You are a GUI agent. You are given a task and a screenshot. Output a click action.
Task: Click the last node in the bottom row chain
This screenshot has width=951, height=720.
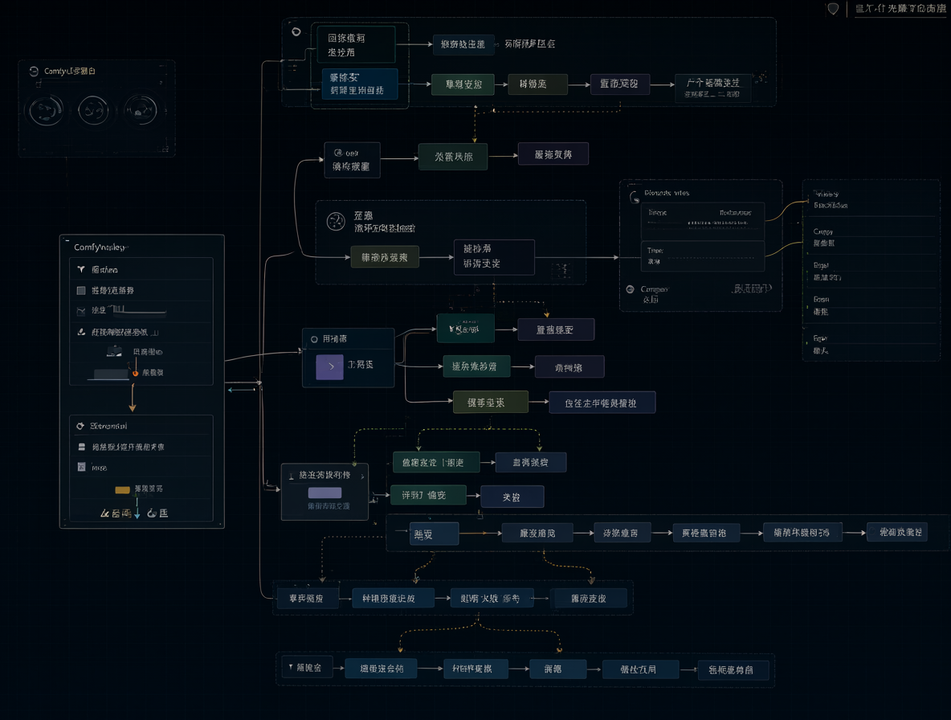(734, 669)
